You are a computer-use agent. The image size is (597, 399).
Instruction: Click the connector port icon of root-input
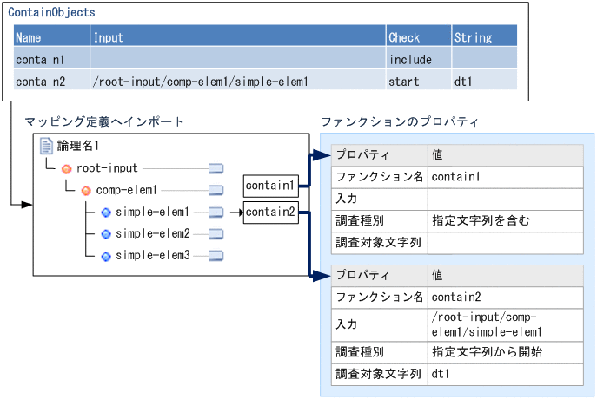[216, 168]
